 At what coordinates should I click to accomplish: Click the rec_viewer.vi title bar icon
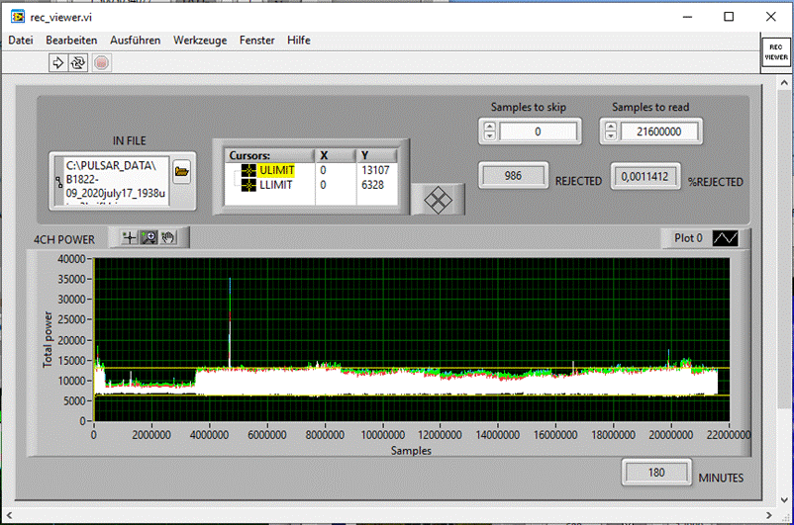pyautogui.click(x=18, y=17)
